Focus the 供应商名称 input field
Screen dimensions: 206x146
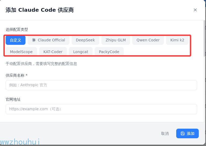coord(101,85)
